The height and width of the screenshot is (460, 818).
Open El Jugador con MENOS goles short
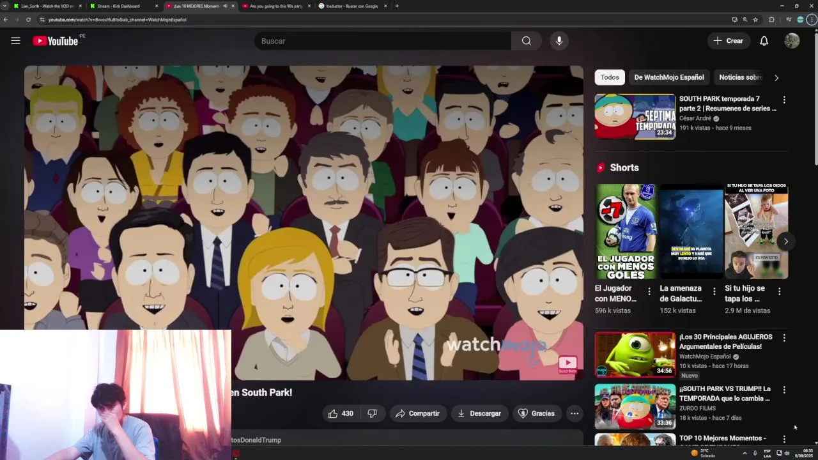click(x=626, y=231)
